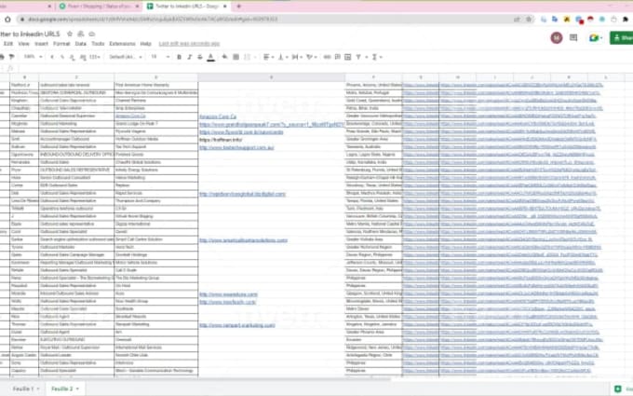Open the cell borders menu
This screenshot has width=633, height=396.
pos(236,57)
